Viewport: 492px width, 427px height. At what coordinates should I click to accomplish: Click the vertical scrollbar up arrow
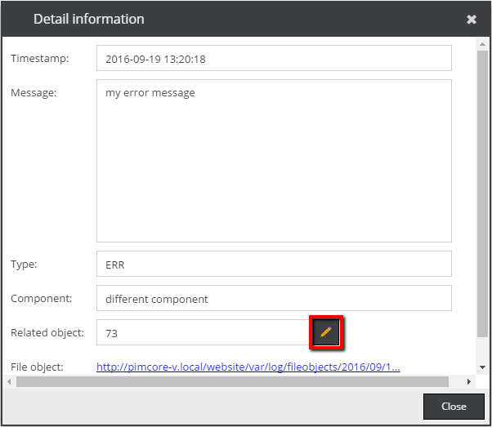click(484, 43)
